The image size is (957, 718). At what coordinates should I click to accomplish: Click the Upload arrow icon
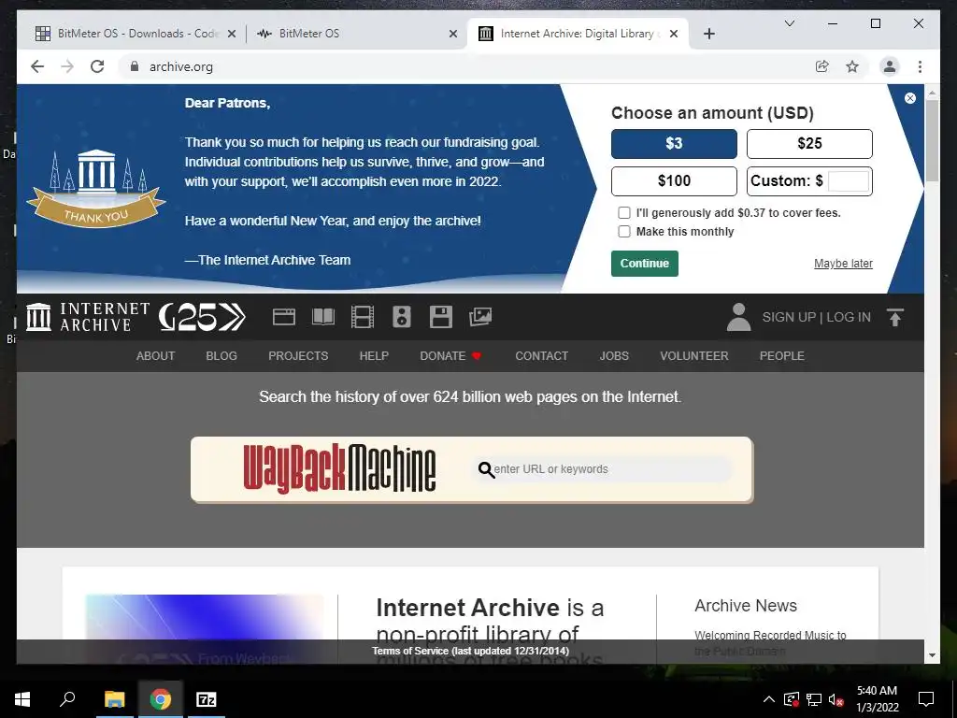895,317
